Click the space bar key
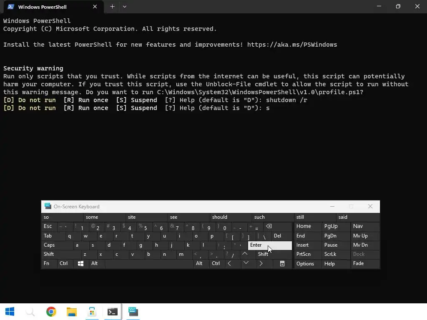Screen dimensions: 427x320 (149, 263)
